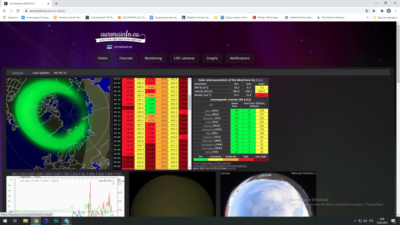Image resolution: width=400 pixels, height=225 pixels.
Task: Open the Chrome extensions puzzle icon
Action: 382,11
